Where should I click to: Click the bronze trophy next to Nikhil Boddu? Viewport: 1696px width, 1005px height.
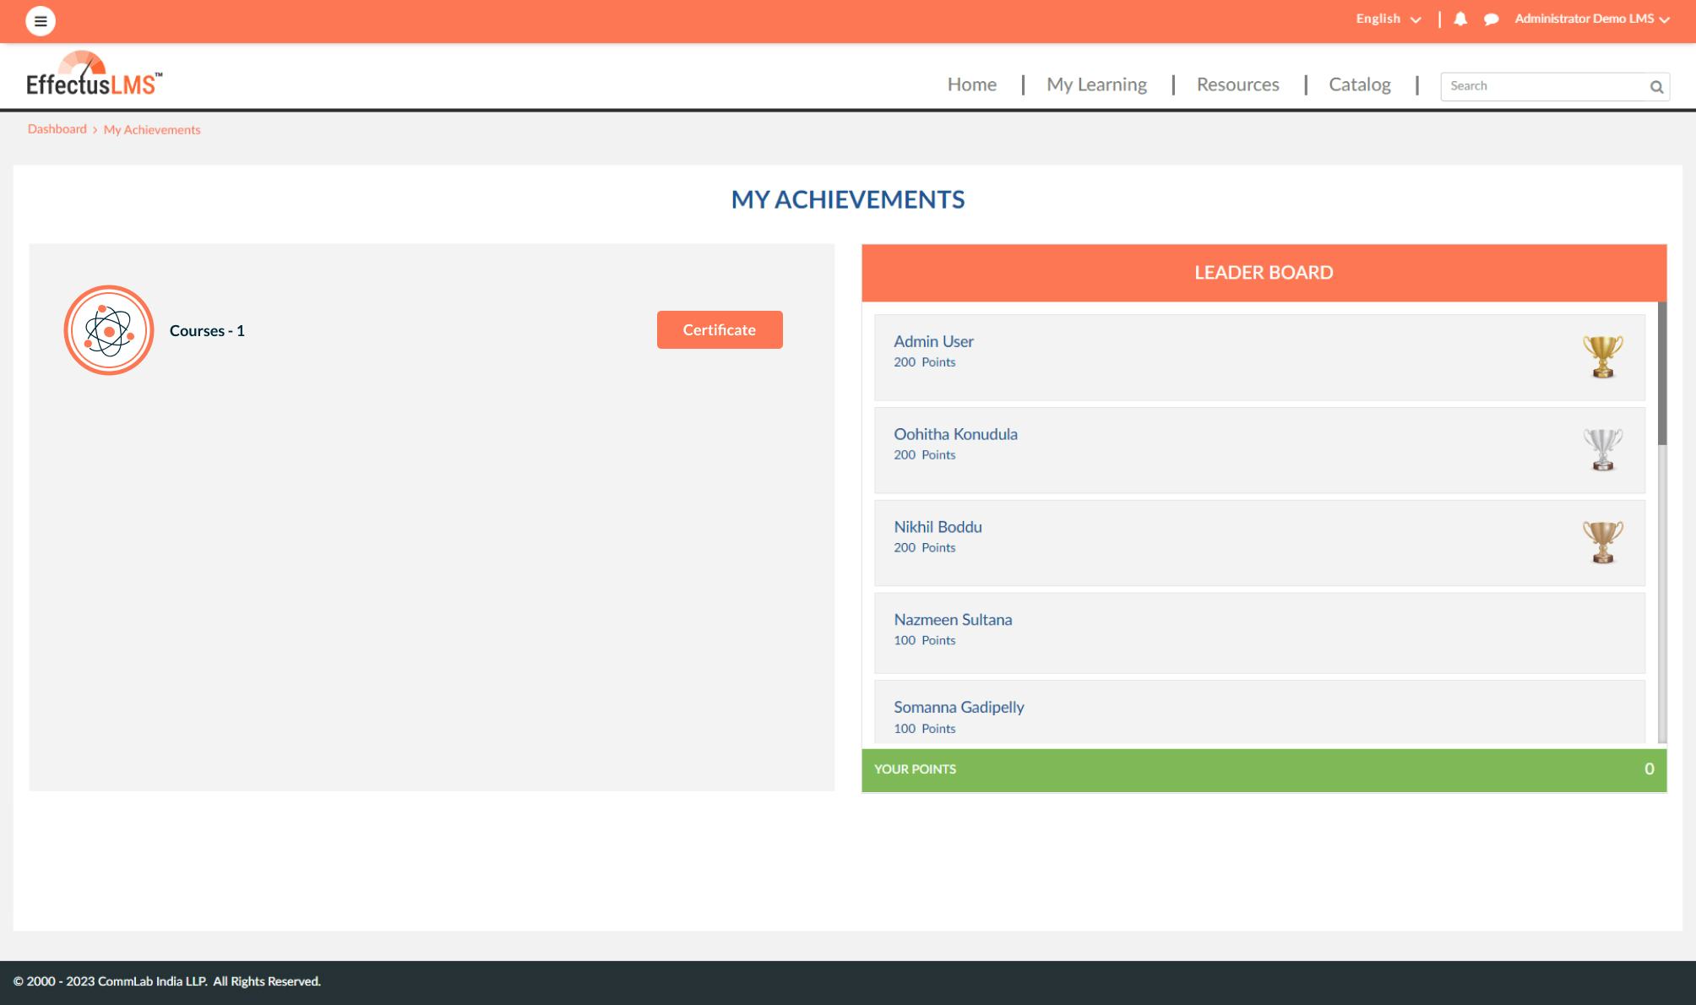[1600, 542]
